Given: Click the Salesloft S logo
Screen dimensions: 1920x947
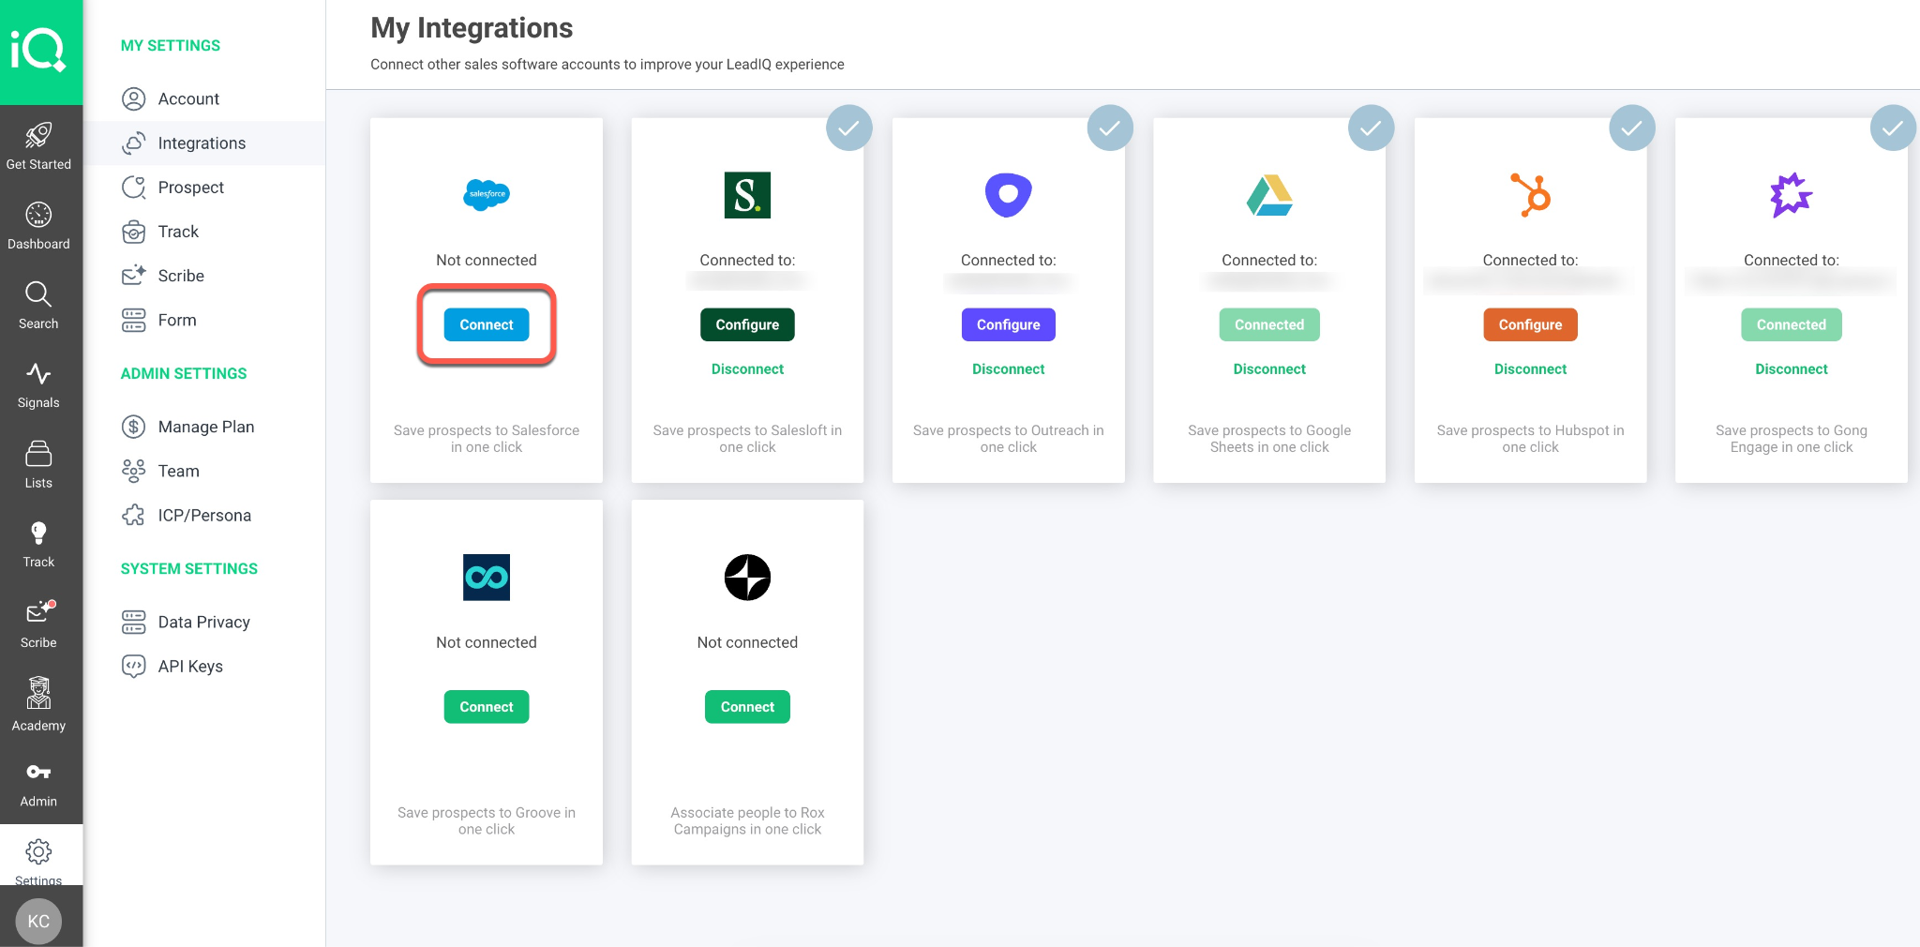Looking at the screenshot, I should [x=747, y=195].
